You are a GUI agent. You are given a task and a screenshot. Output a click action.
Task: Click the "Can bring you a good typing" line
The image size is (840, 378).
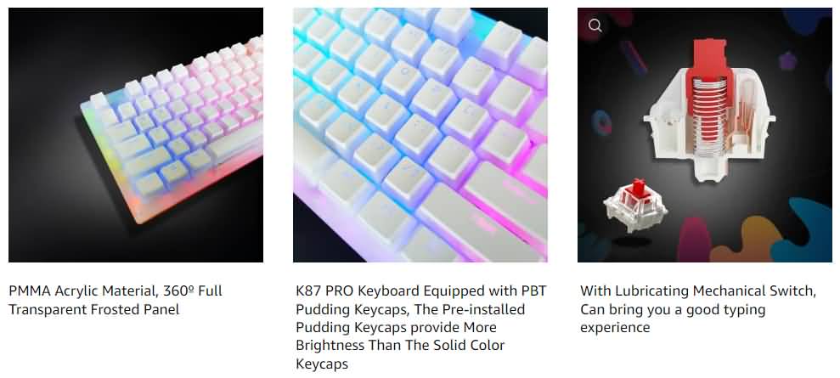673,309
